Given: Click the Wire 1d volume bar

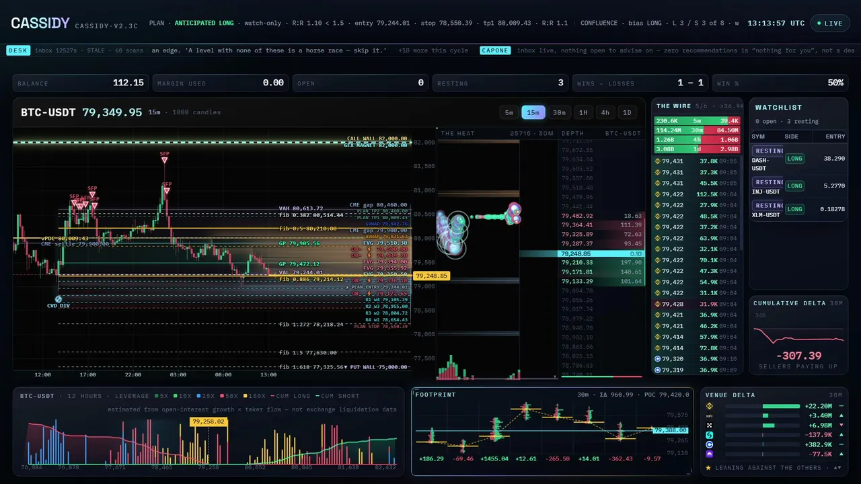Looking at the screenshot, I should pyautogui.click(x=697, y=149).
